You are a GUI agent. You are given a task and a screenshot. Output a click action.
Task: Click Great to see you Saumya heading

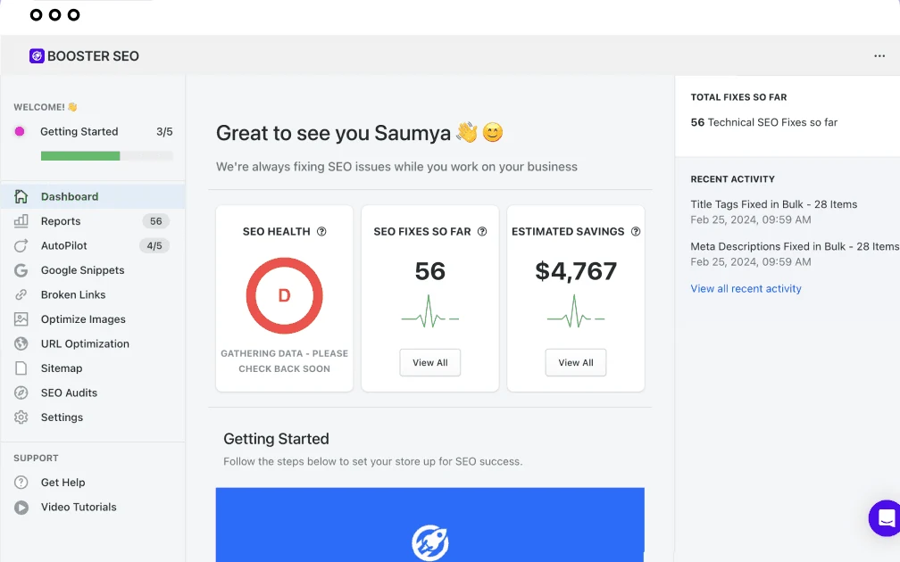pos(359,133)
